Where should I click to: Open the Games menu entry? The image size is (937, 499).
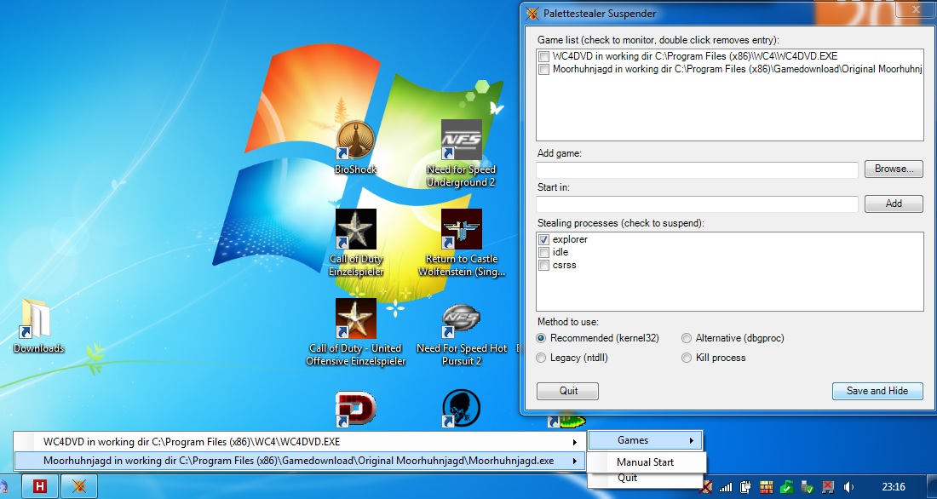[x=645, y=440]
